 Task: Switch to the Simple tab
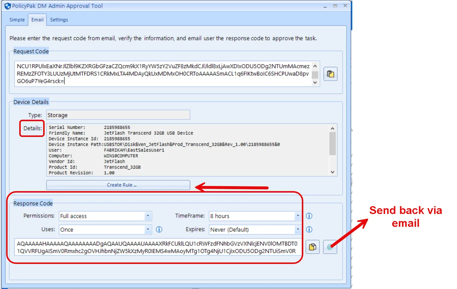17,20
